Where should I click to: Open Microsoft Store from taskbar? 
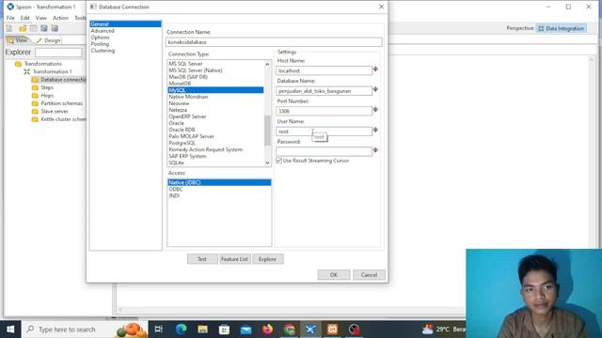(224, 330)
